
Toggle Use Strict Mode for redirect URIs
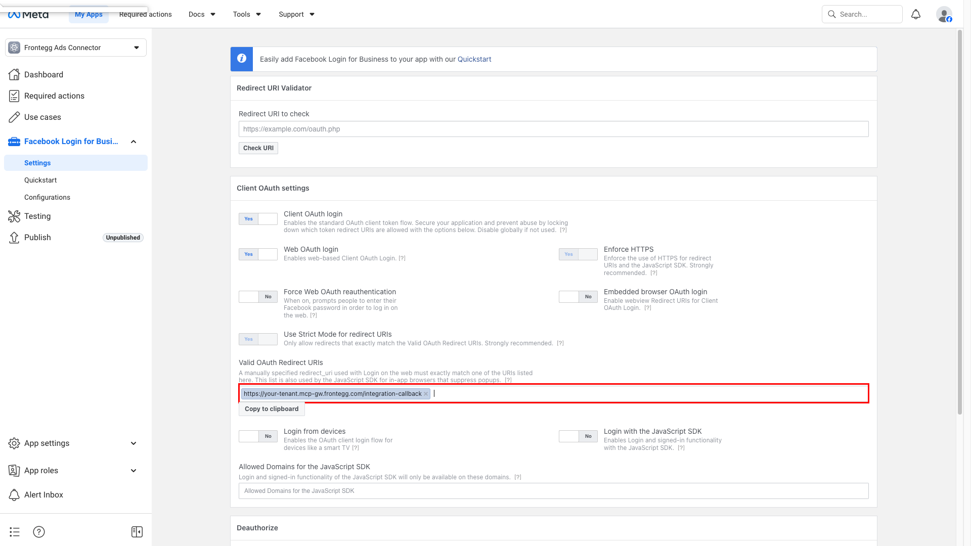[258, 339]
